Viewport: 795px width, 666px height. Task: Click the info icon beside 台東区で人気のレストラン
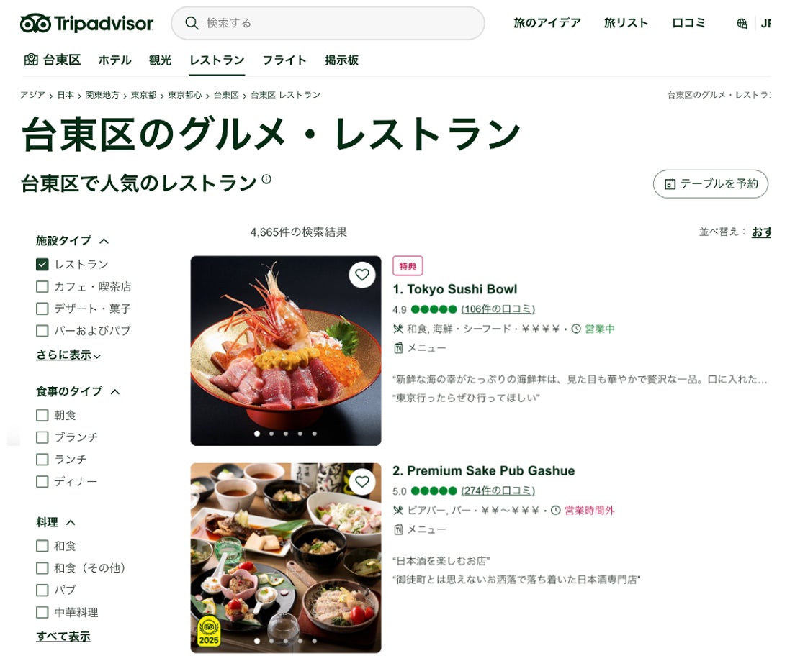pyautogui.click(x=266, y=179)
